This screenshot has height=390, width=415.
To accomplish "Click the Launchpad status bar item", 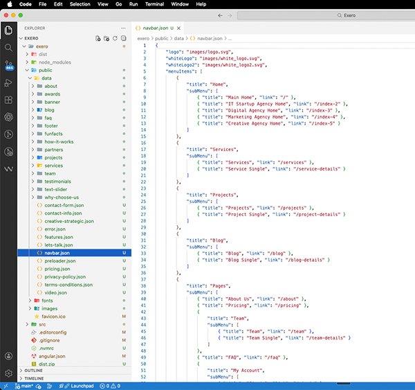I will coord(76,386).
